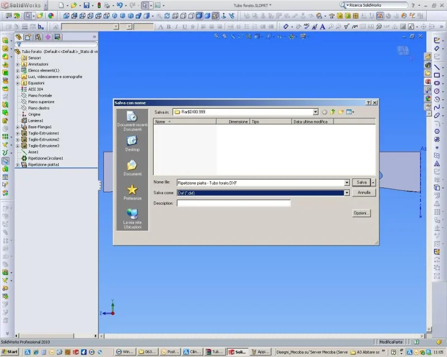Expand the Base-Flangia1 feature
447x357 pixels.
point(18,127)
